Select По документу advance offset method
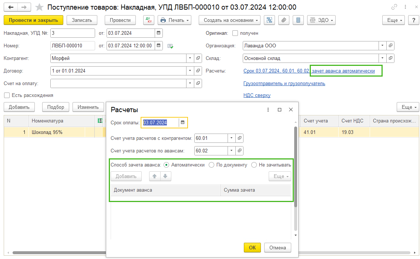The height and width of the screenshot is (259, 420). pos(212,165)
